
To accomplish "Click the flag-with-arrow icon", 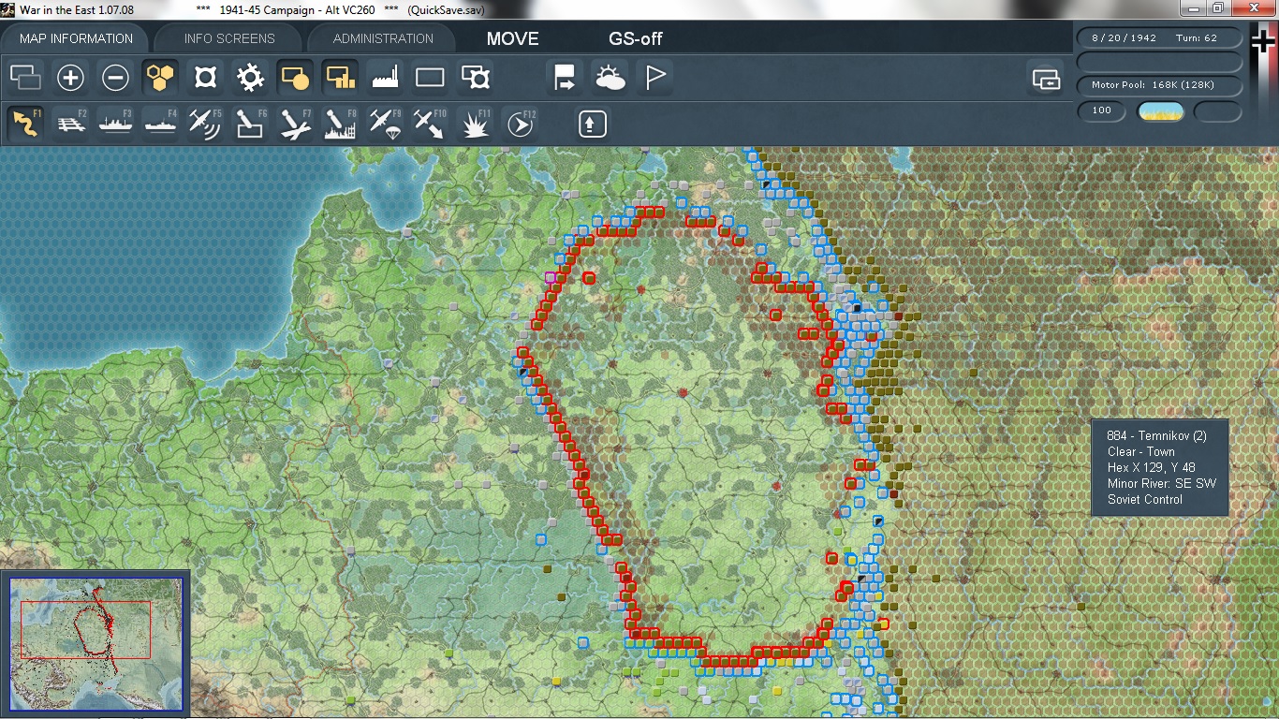I will [565, 78].
